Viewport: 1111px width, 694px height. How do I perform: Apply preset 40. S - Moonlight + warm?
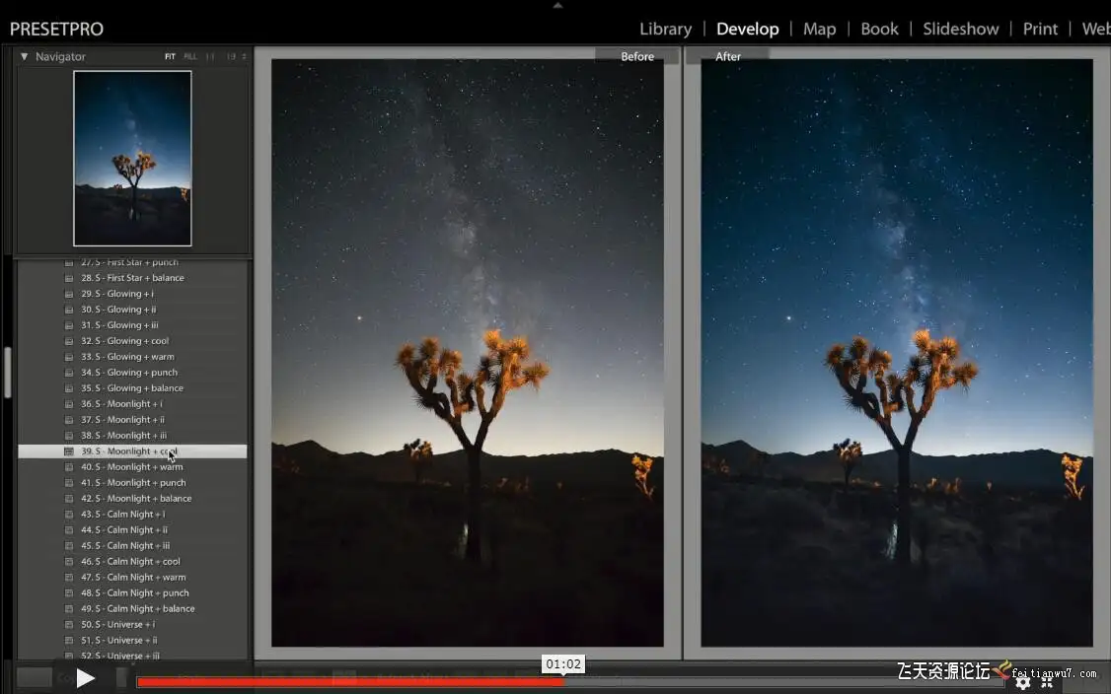132,467
